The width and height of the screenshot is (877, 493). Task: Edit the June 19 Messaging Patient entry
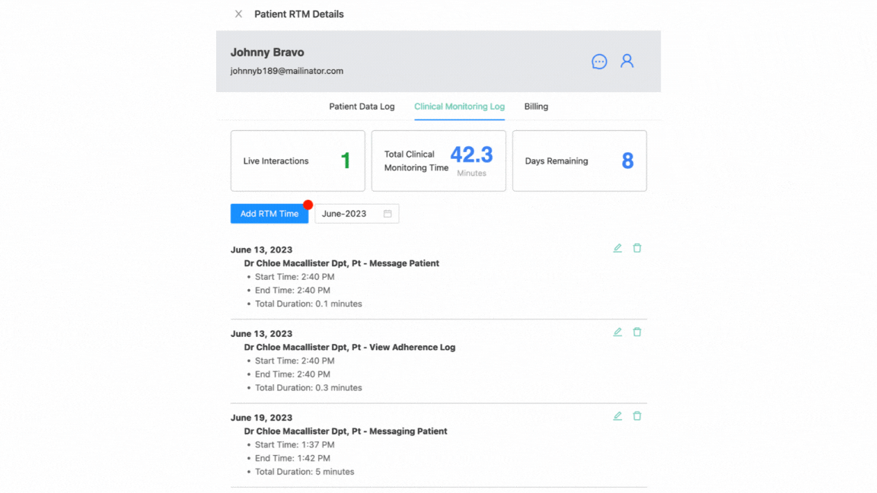(617, 416)
